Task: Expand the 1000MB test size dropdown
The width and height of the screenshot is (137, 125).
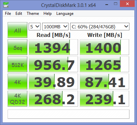Action: click(x=55, y=27)
